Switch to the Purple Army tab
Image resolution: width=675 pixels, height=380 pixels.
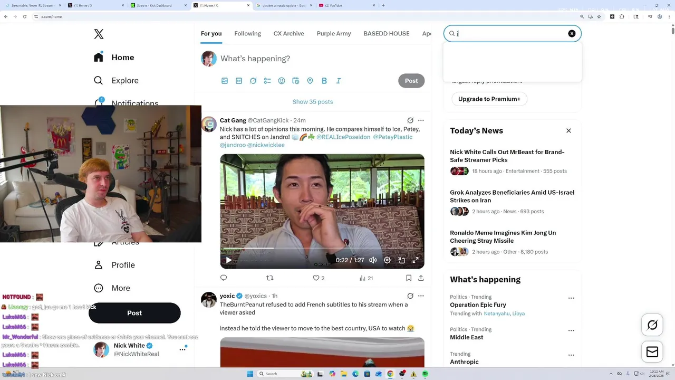[x=334, y=33]
